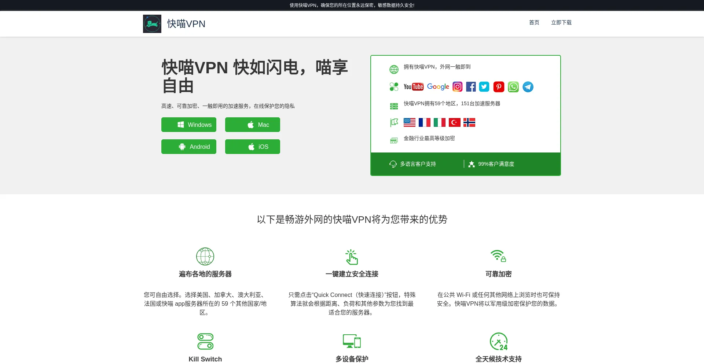The image size is (704, 364).
Task: Click the subtitle 高速、可靠加密 text
Action: click(x=228, y=106)
